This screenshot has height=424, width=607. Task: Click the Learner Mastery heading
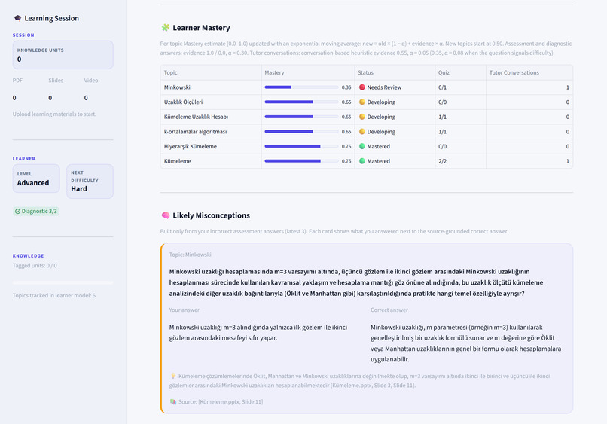201,28
